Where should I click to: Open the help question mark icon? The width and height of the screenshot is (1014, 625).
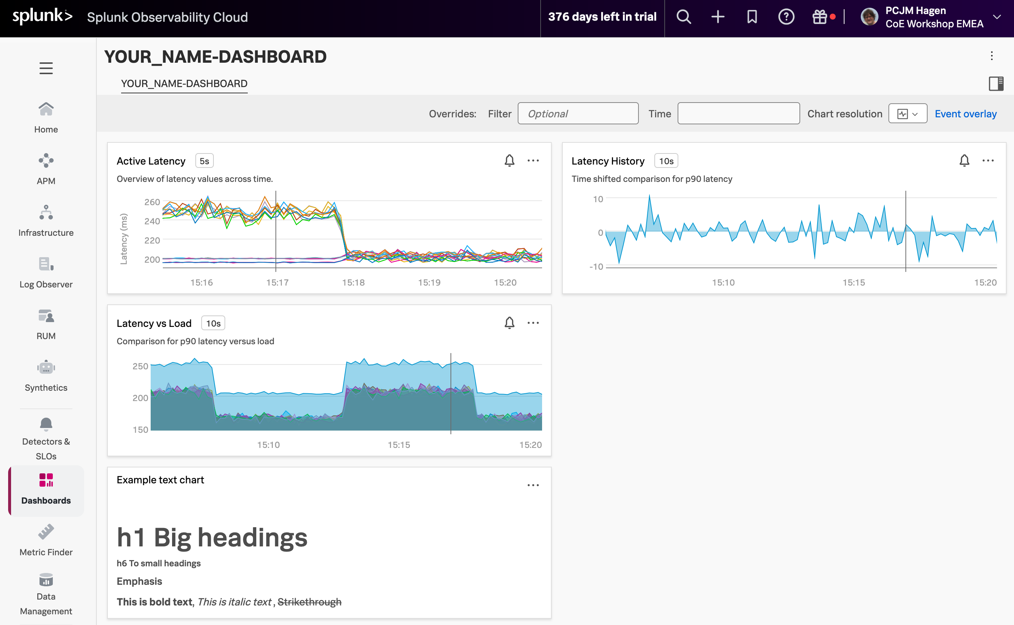tap(786, 17)
